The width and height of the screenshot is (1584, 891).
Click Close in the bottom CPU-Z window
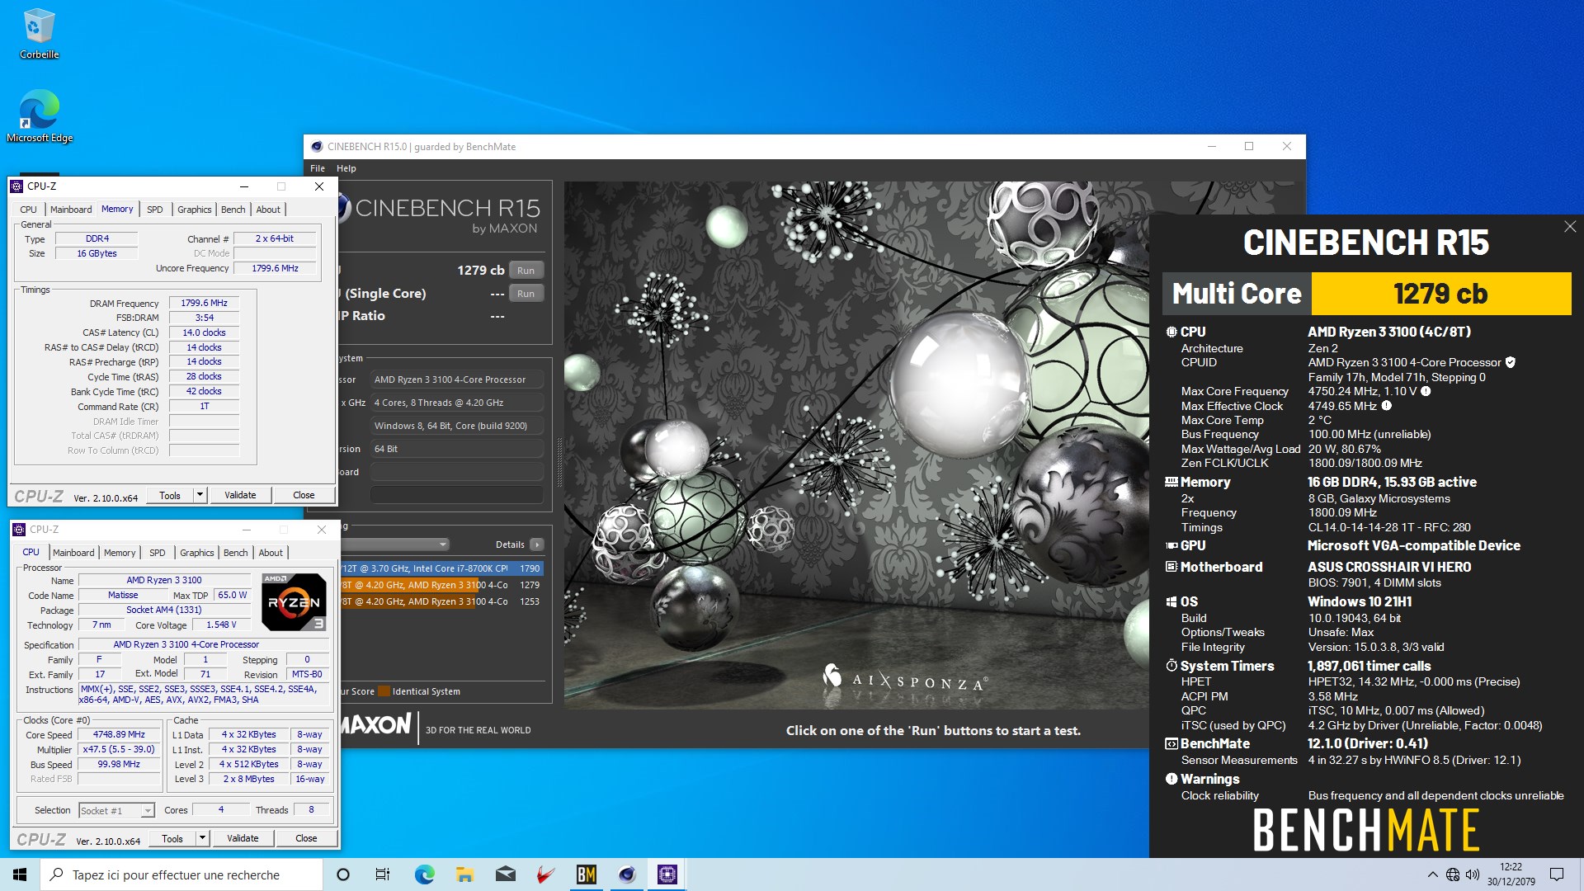point(306,838)
